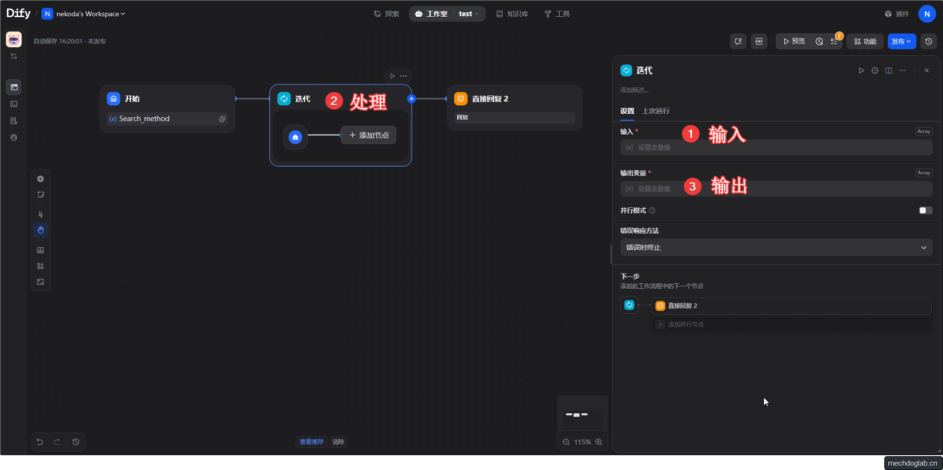Open the 发布 publish dropdown

pos(902,41)
